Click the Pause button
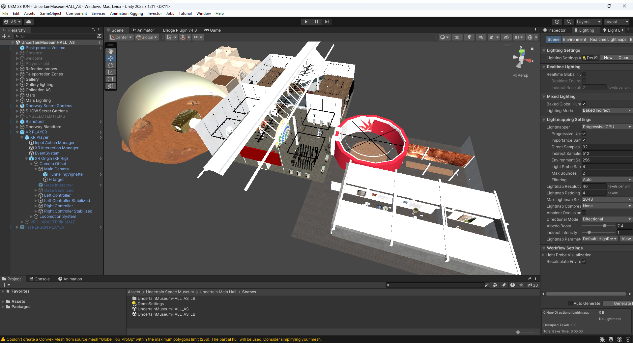 [x=316, y=22]
